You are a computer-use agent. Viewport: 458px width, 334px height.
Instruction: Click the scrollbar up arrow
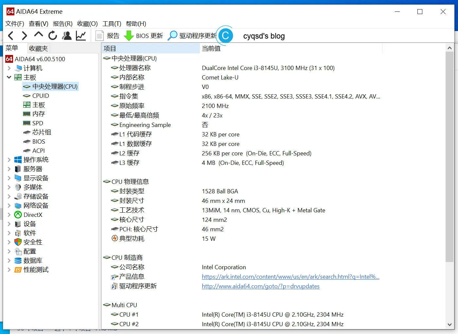click(x=449, y=48)
